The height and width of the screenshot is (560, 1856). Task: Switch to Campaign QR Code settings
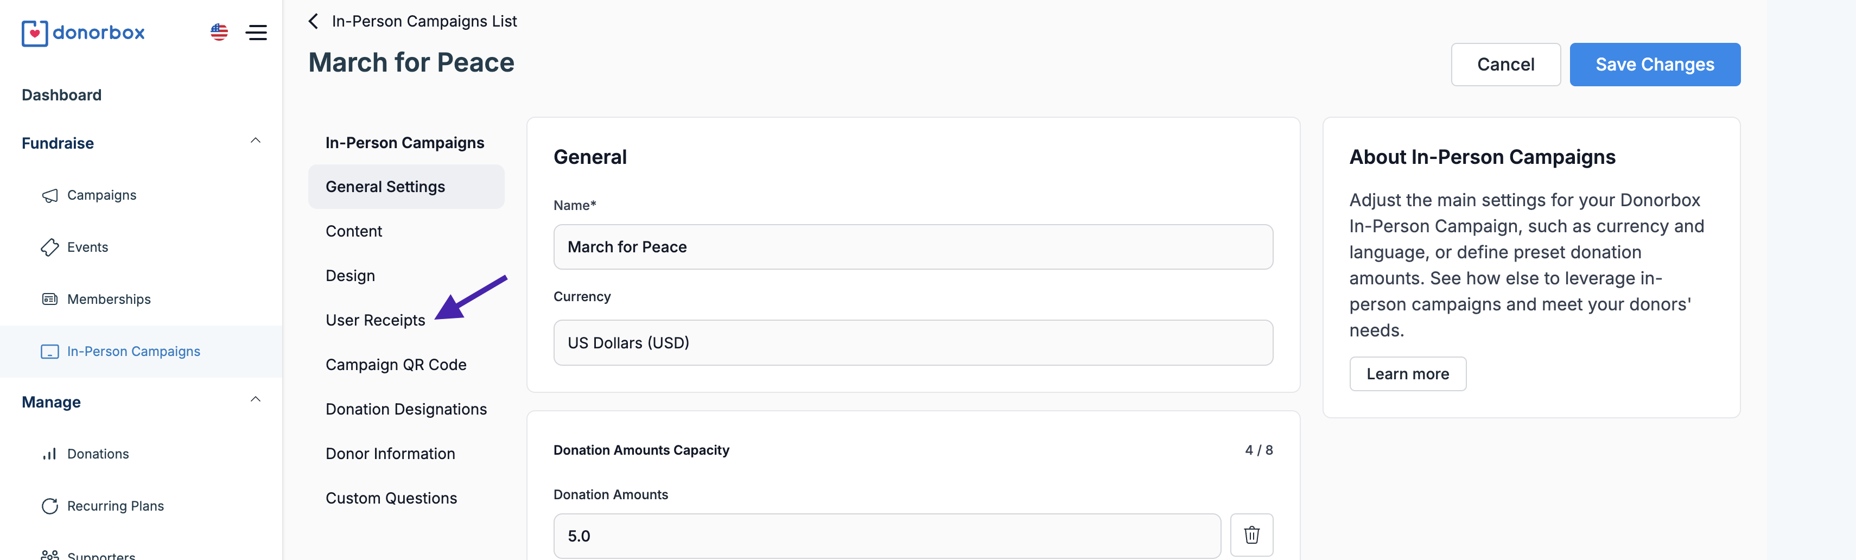coord(396,365)
